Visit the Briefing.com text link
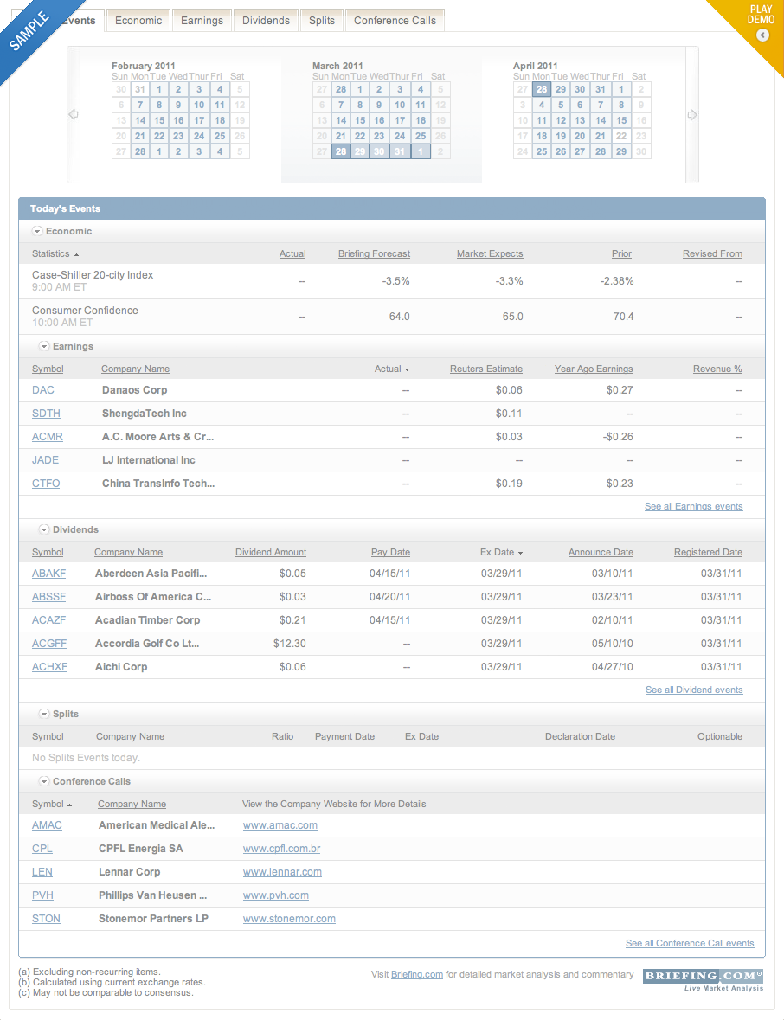Viewport: 784px width, 1020px height. (x=417, y=974)
